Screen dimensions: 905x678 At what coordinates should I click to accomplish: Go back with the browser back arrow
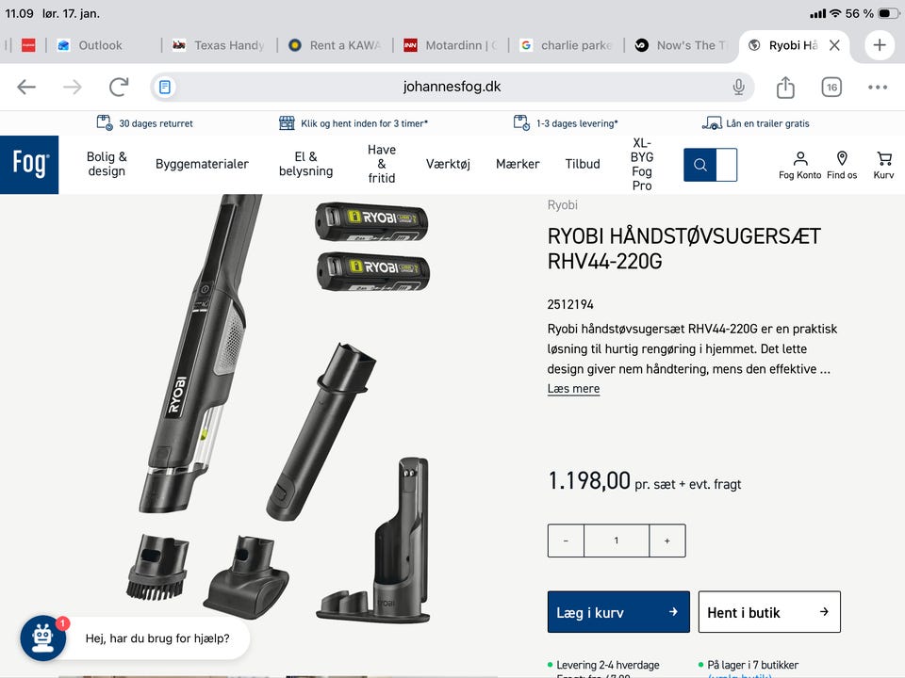point(26,87)
